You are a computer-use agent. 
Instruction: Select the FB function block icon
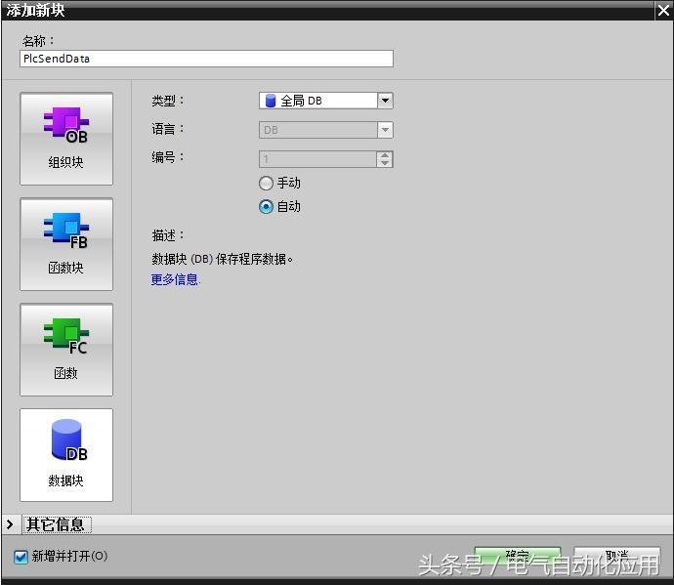[66, 244]
